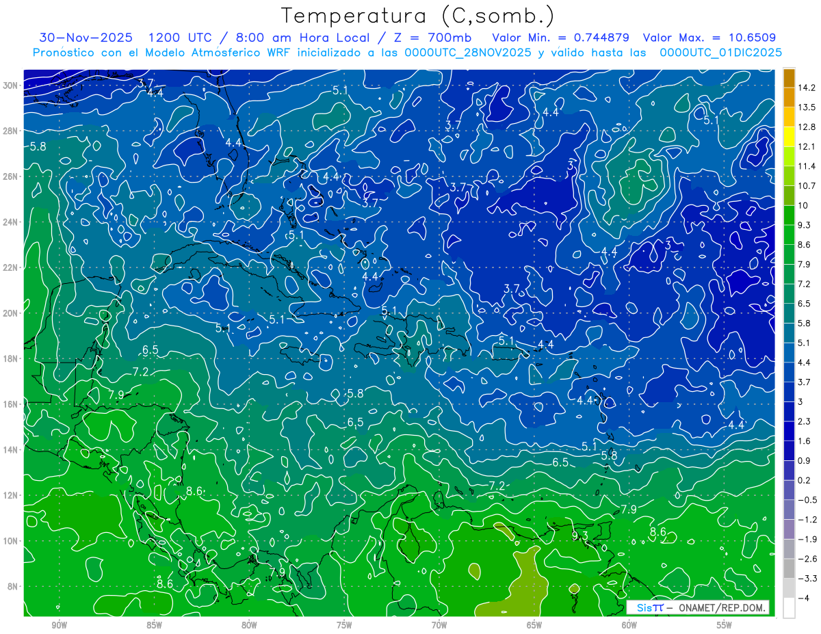Click the yellow swatch between 12.8 and 12.1
This screenshot has height=634, width=821.
tap(789, 137)
